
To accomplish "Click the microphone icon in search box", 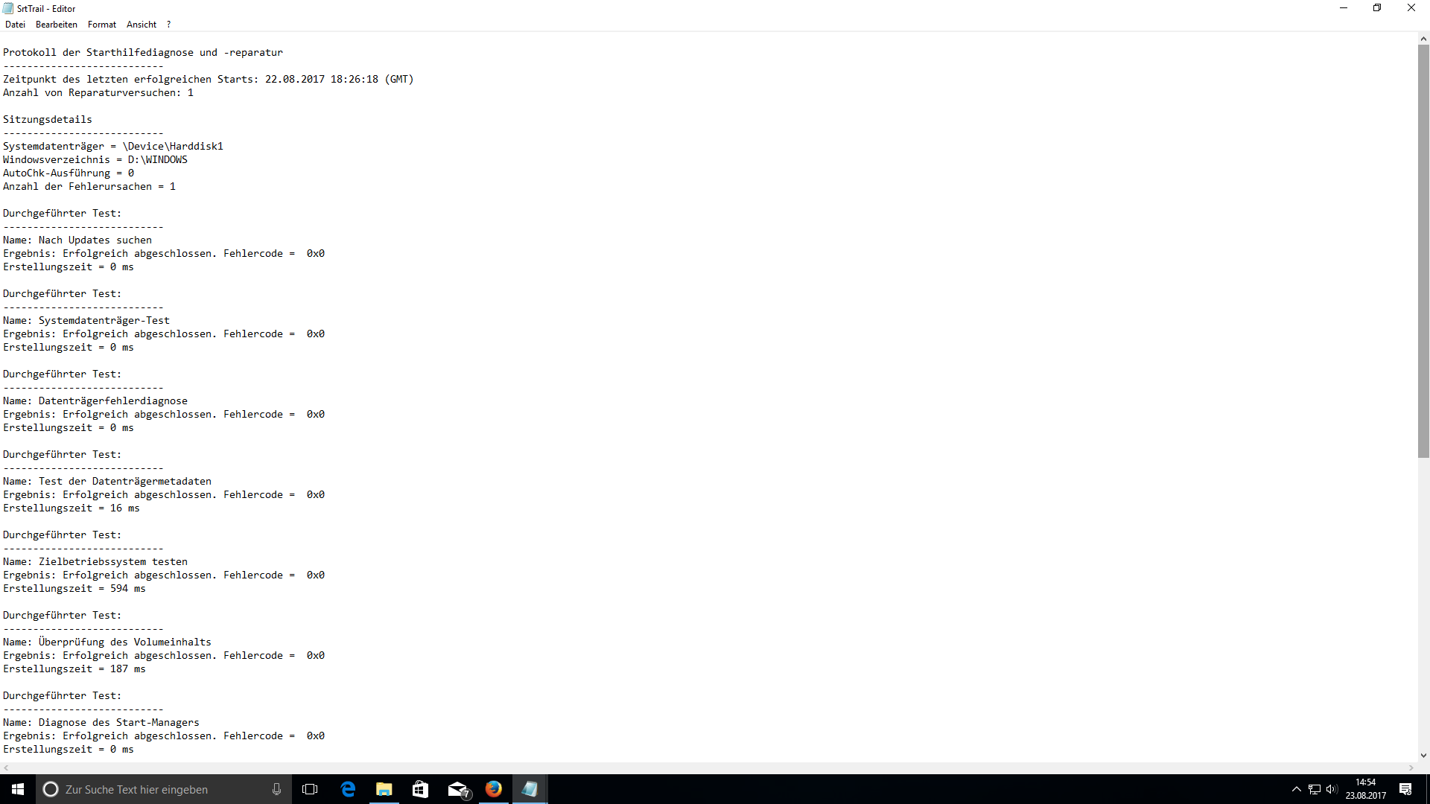I will tap(276, 789).
